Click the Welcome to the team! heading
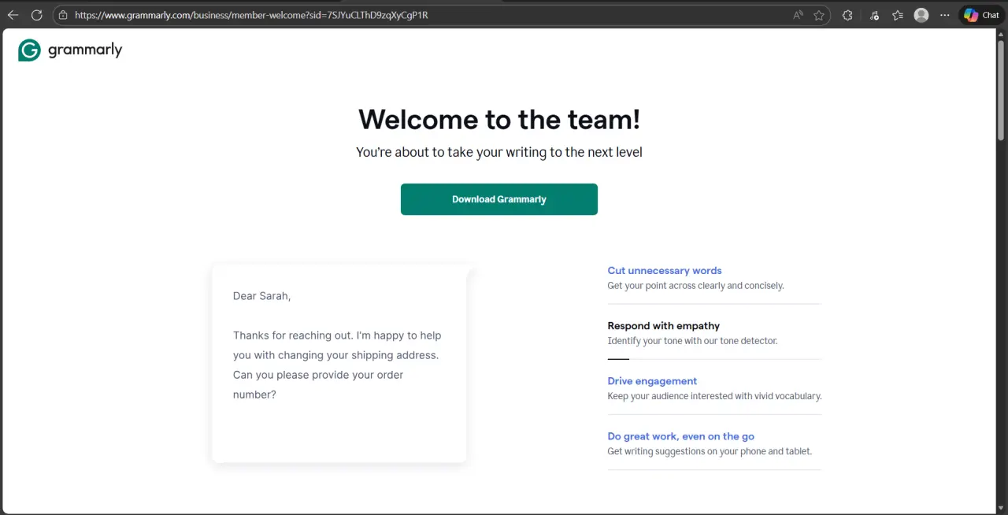The height and width of the screenshot is (515, 1008). (x=499, y=120)
